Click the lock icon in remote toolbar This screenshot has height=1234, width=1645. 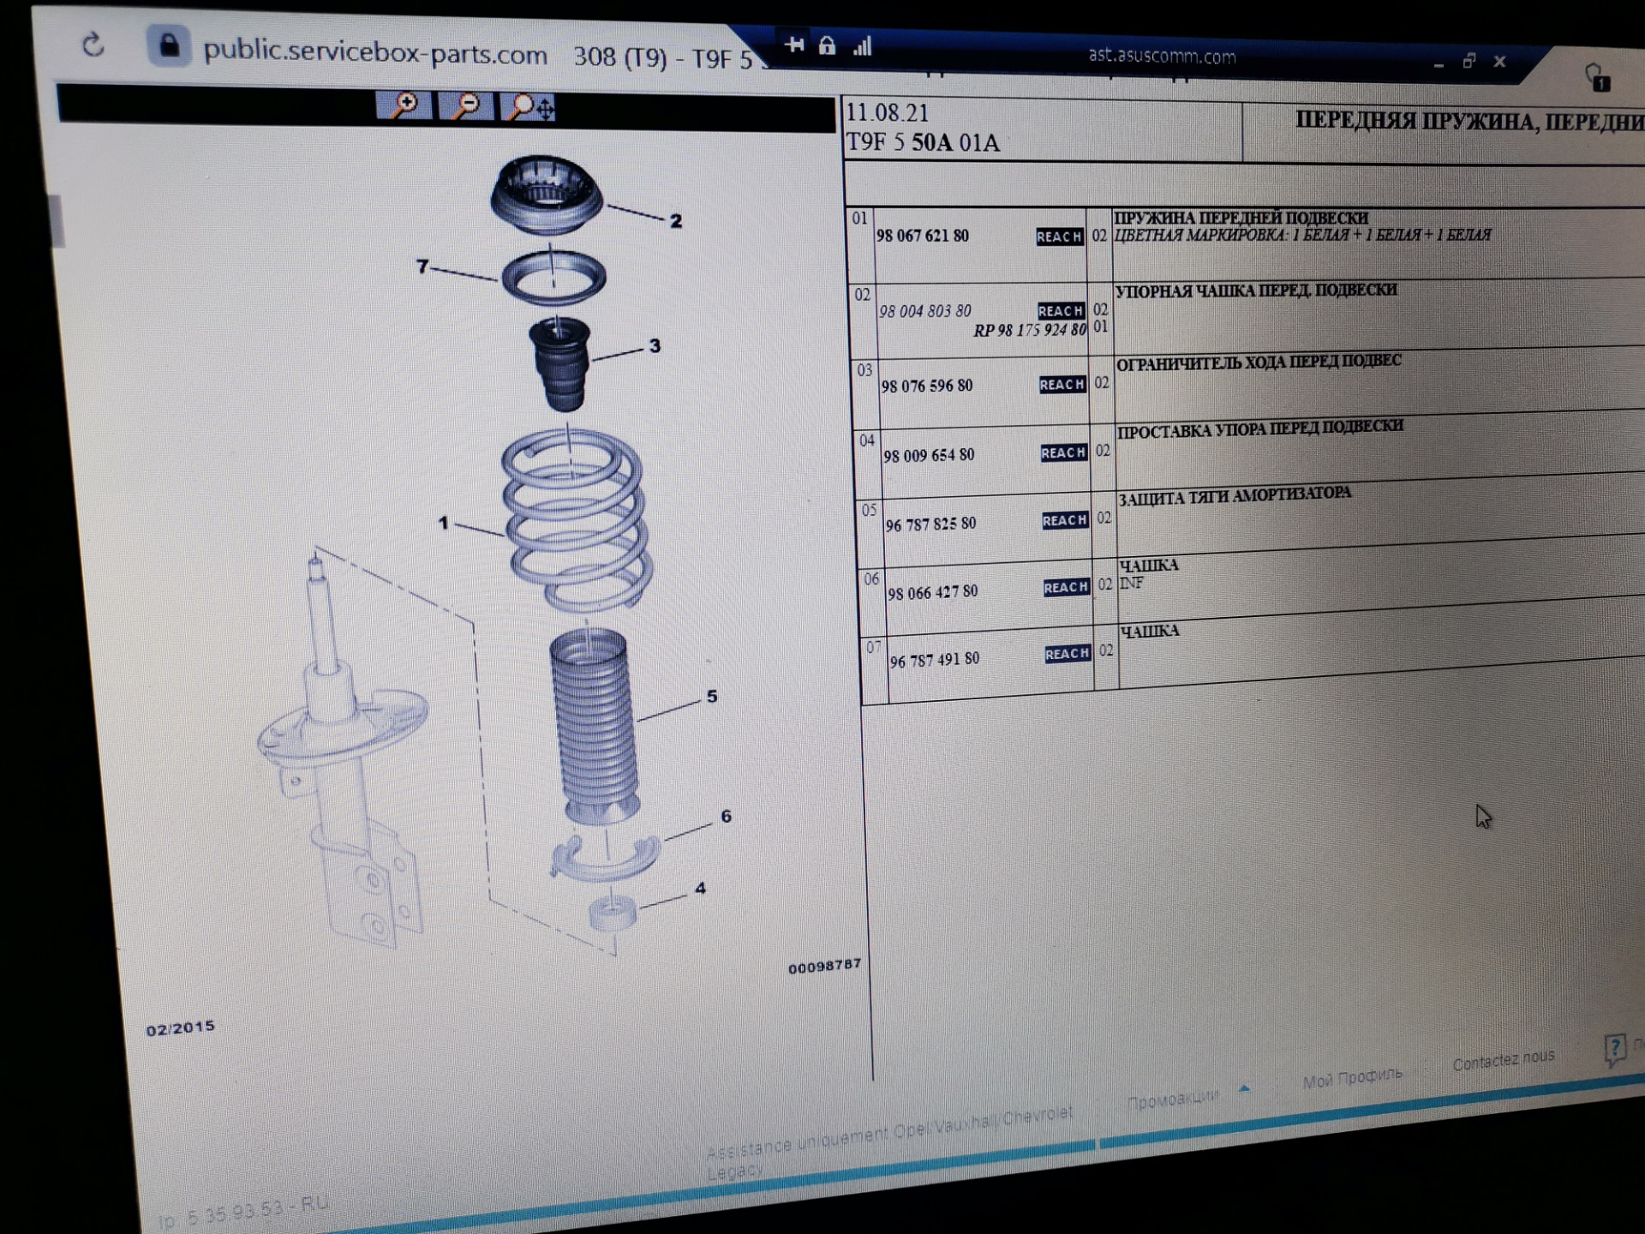coord(827,45)
